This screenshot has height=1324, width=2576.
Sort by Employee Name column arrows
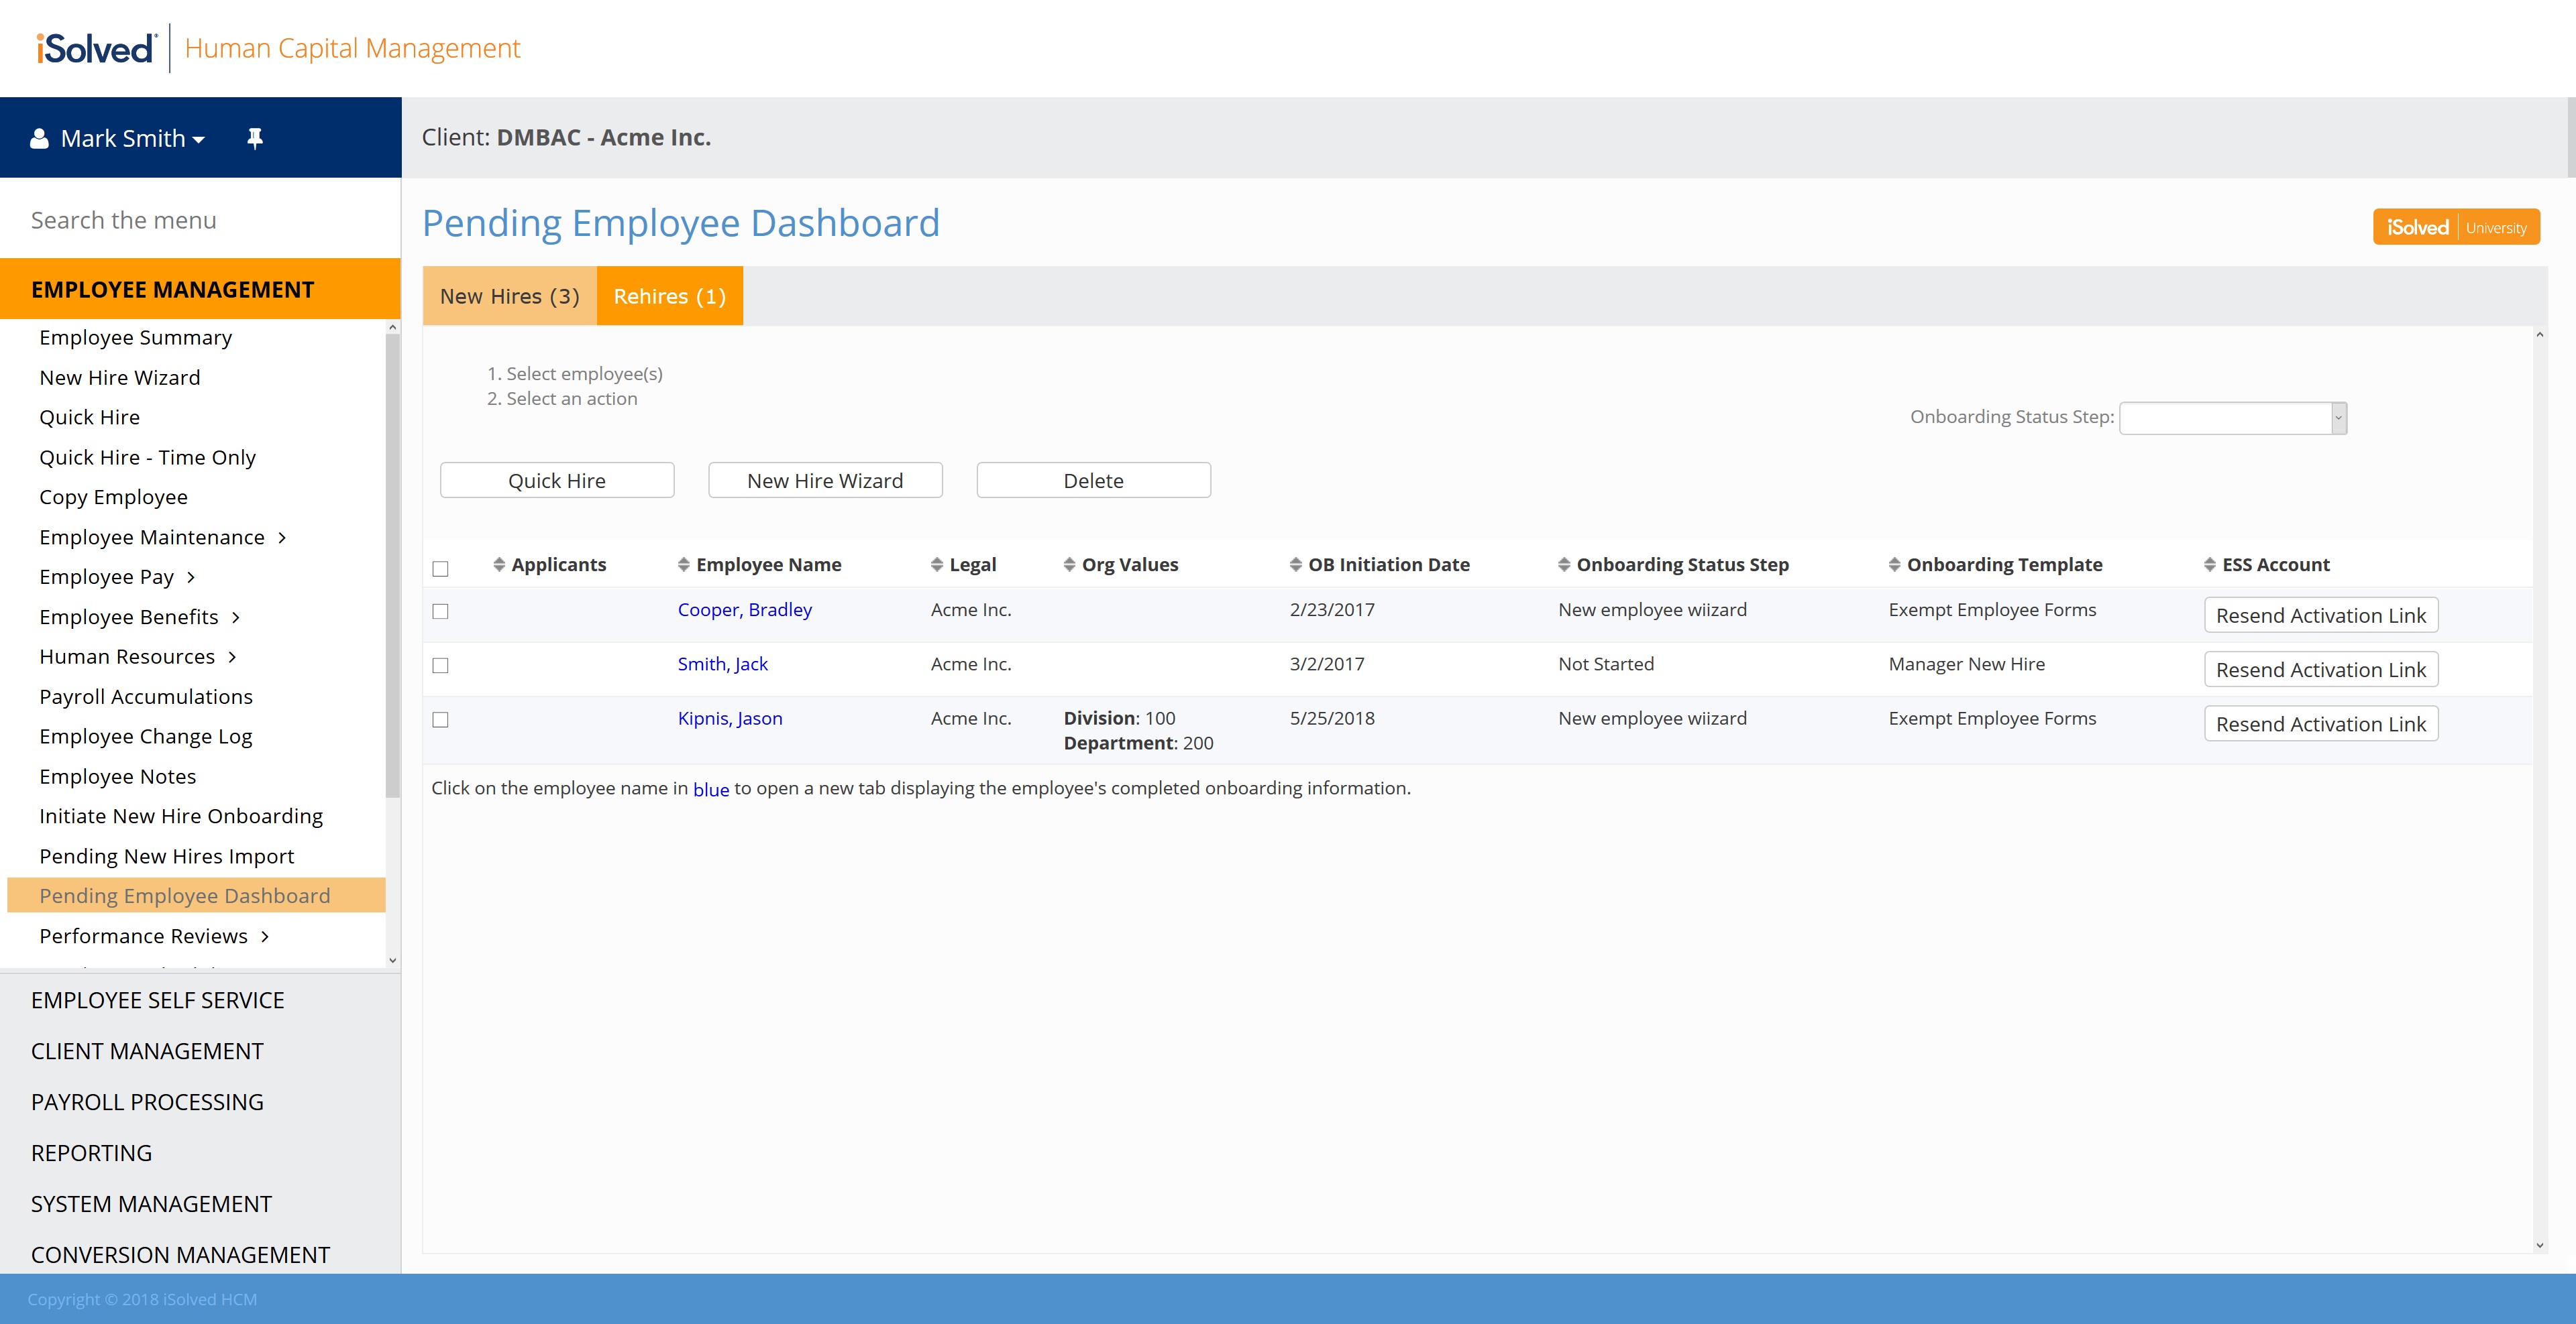[x=684, y=564]
